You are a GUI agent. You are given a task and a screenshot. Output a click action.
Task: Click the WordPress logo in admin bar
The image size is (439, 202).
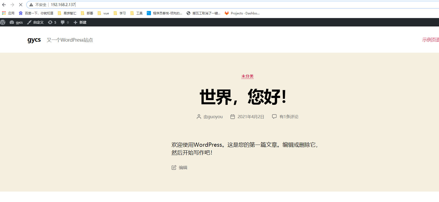click(3, 22)
